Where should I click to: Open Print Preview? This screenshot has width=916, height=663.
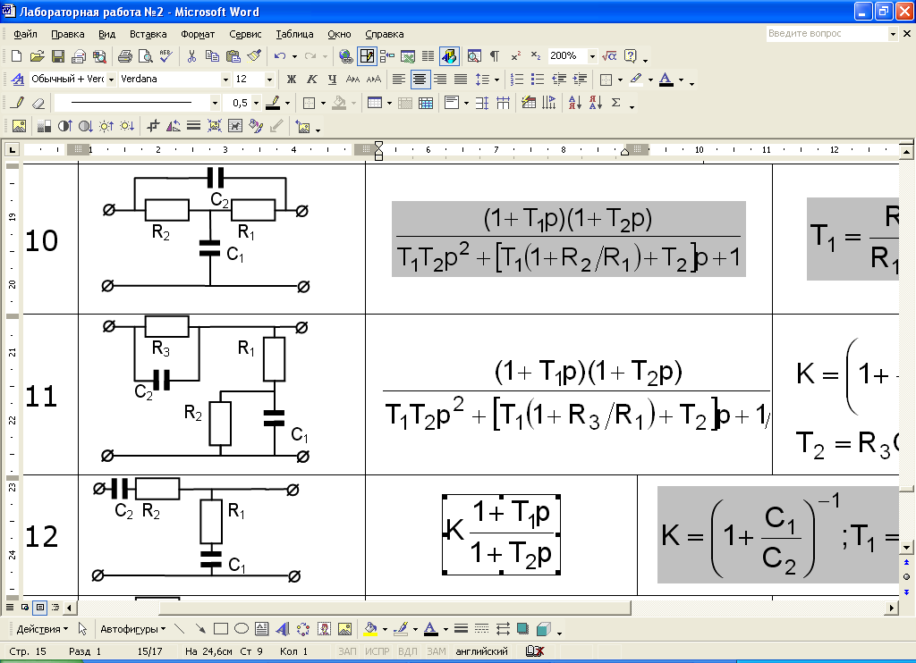coord(146,56)
